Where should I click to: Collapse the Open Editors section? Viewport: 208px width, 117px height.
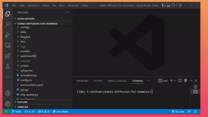43,19
